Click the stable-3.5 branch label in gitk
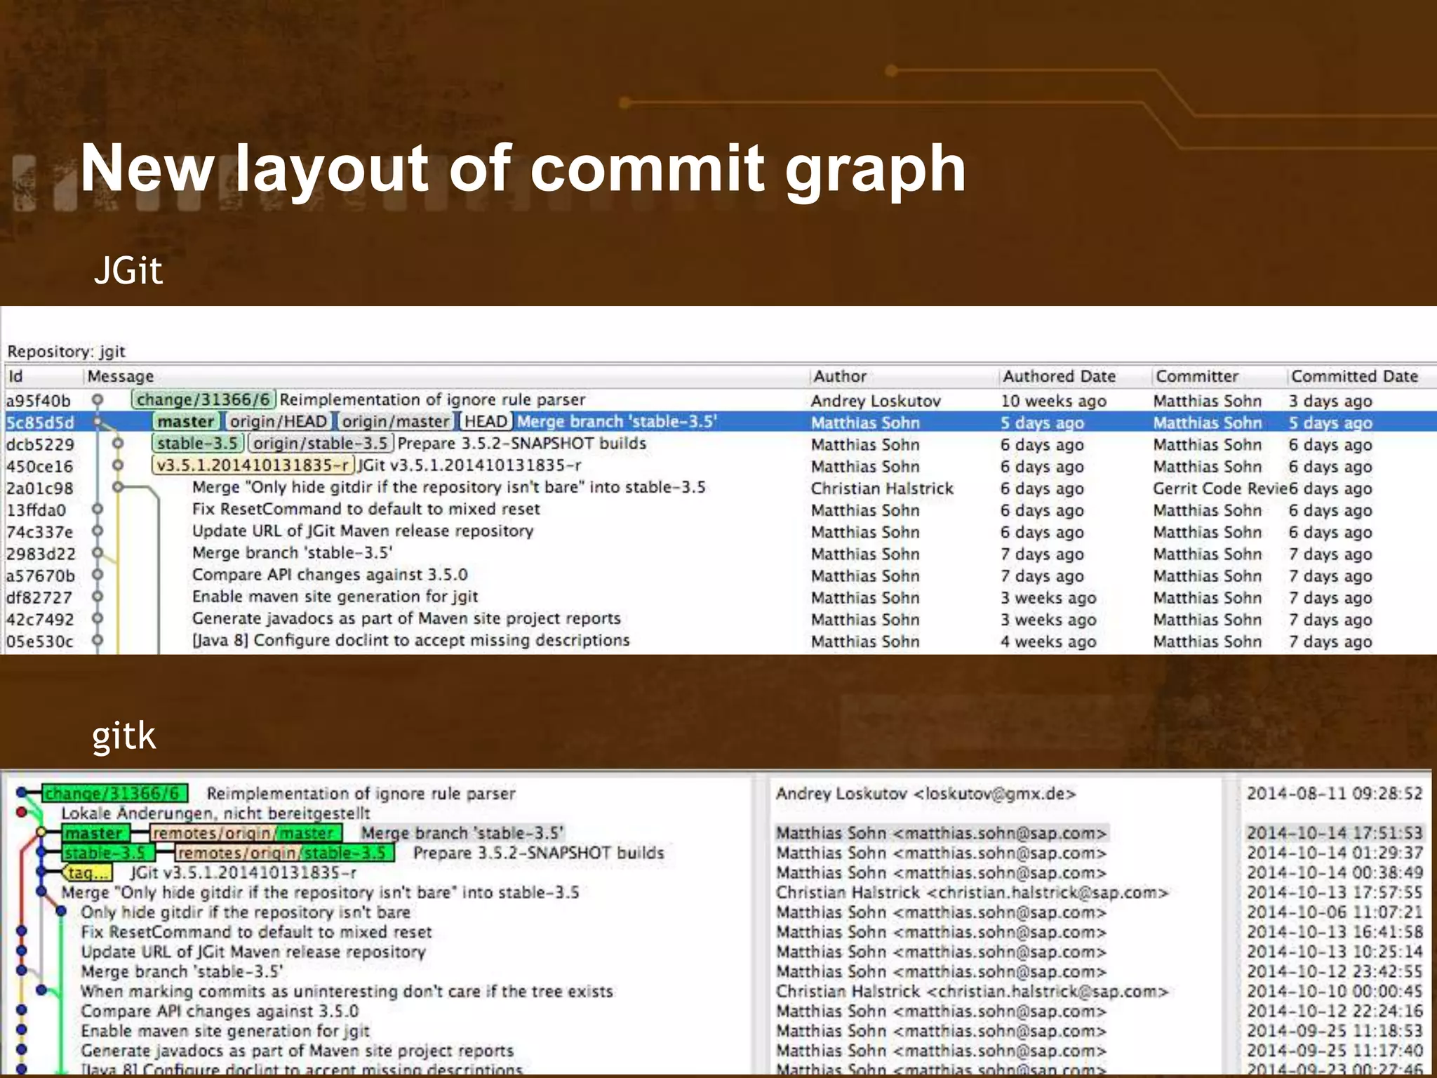 (108, 853)
